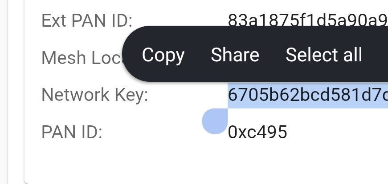Click the PAN ID label
The height and width of the screenshot is (184, 388).
[72, 132]
